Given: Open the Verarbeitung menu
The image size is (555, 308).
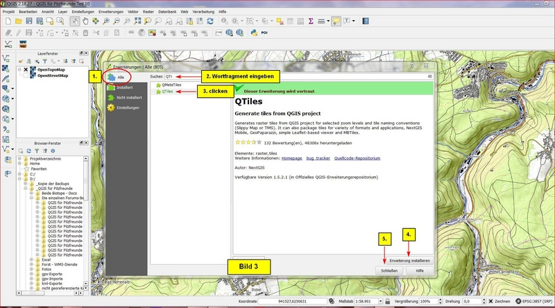Looking at the screenshot, I should coord(203,12).
